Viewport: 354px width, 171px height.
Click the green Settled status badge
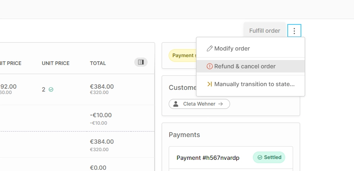pos(269,157)
